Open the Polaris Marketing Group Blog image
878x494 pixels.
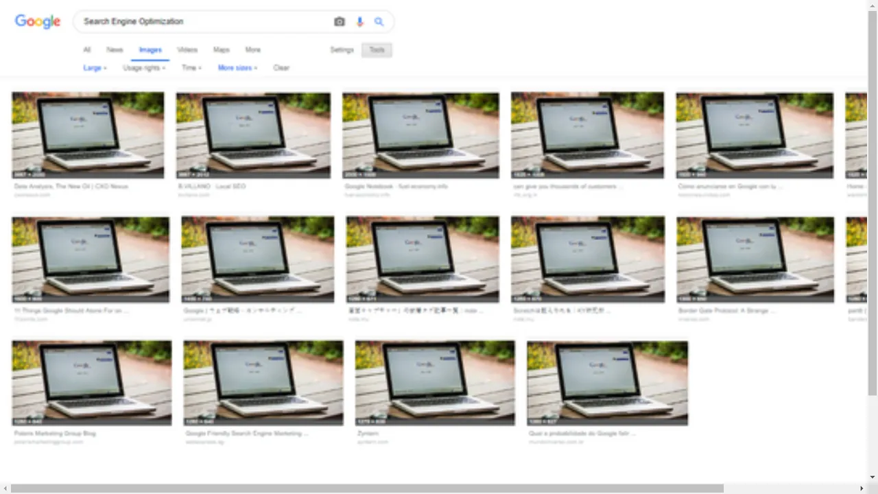92,383
